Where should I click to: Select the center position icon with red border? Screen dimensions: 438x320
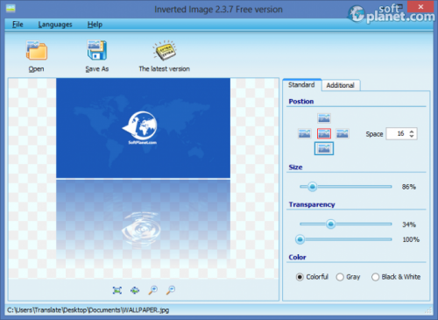click(x=324, y=133)
